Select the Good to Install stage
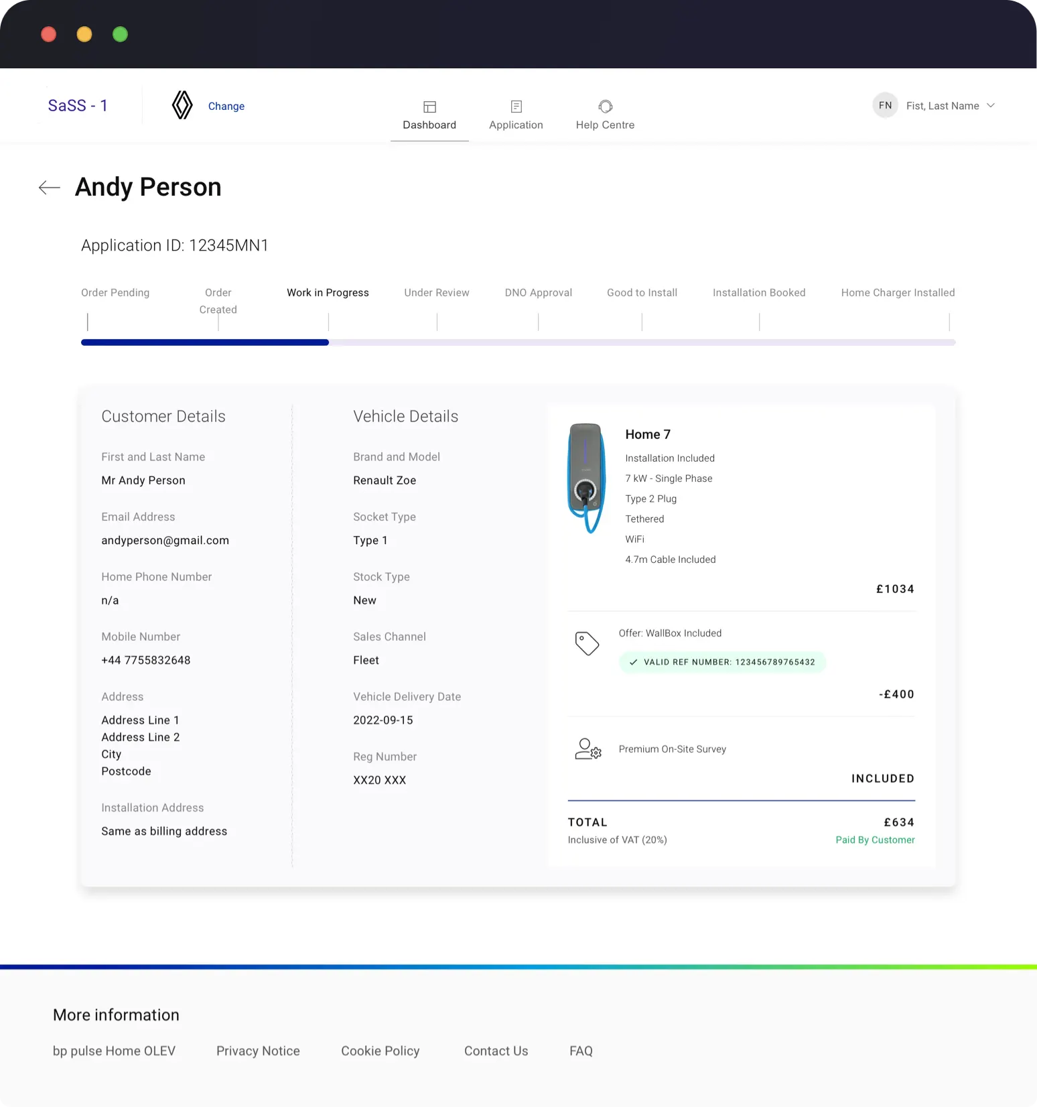Image resolution: width=1037 pixels, height=1107 pixels. 642,293
